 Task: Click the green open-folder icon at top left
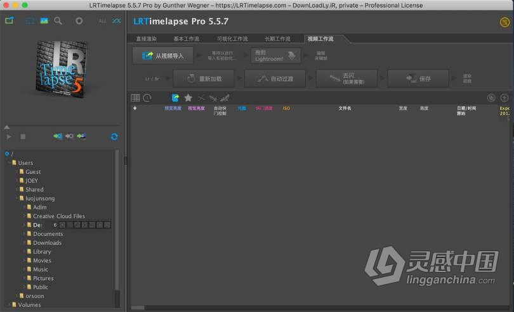[x=9, y=21]
